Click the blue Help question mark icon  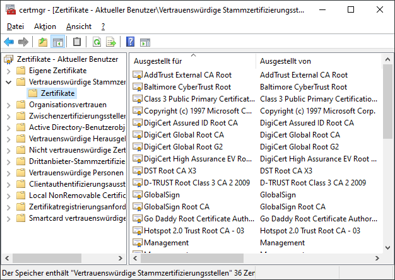pos(131,42)
